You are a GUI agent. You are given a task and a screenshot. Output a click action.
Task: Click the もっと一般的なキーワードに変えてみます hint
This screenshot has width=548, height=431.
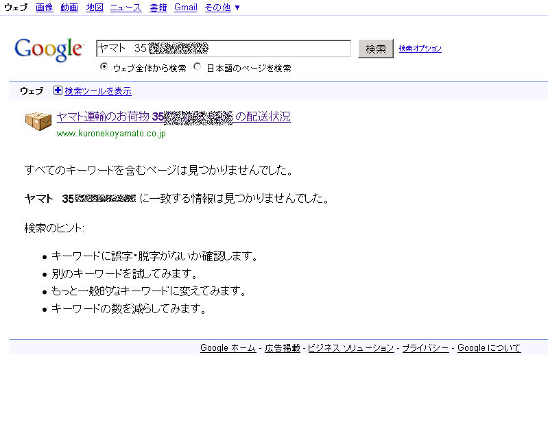click(149, 291)
